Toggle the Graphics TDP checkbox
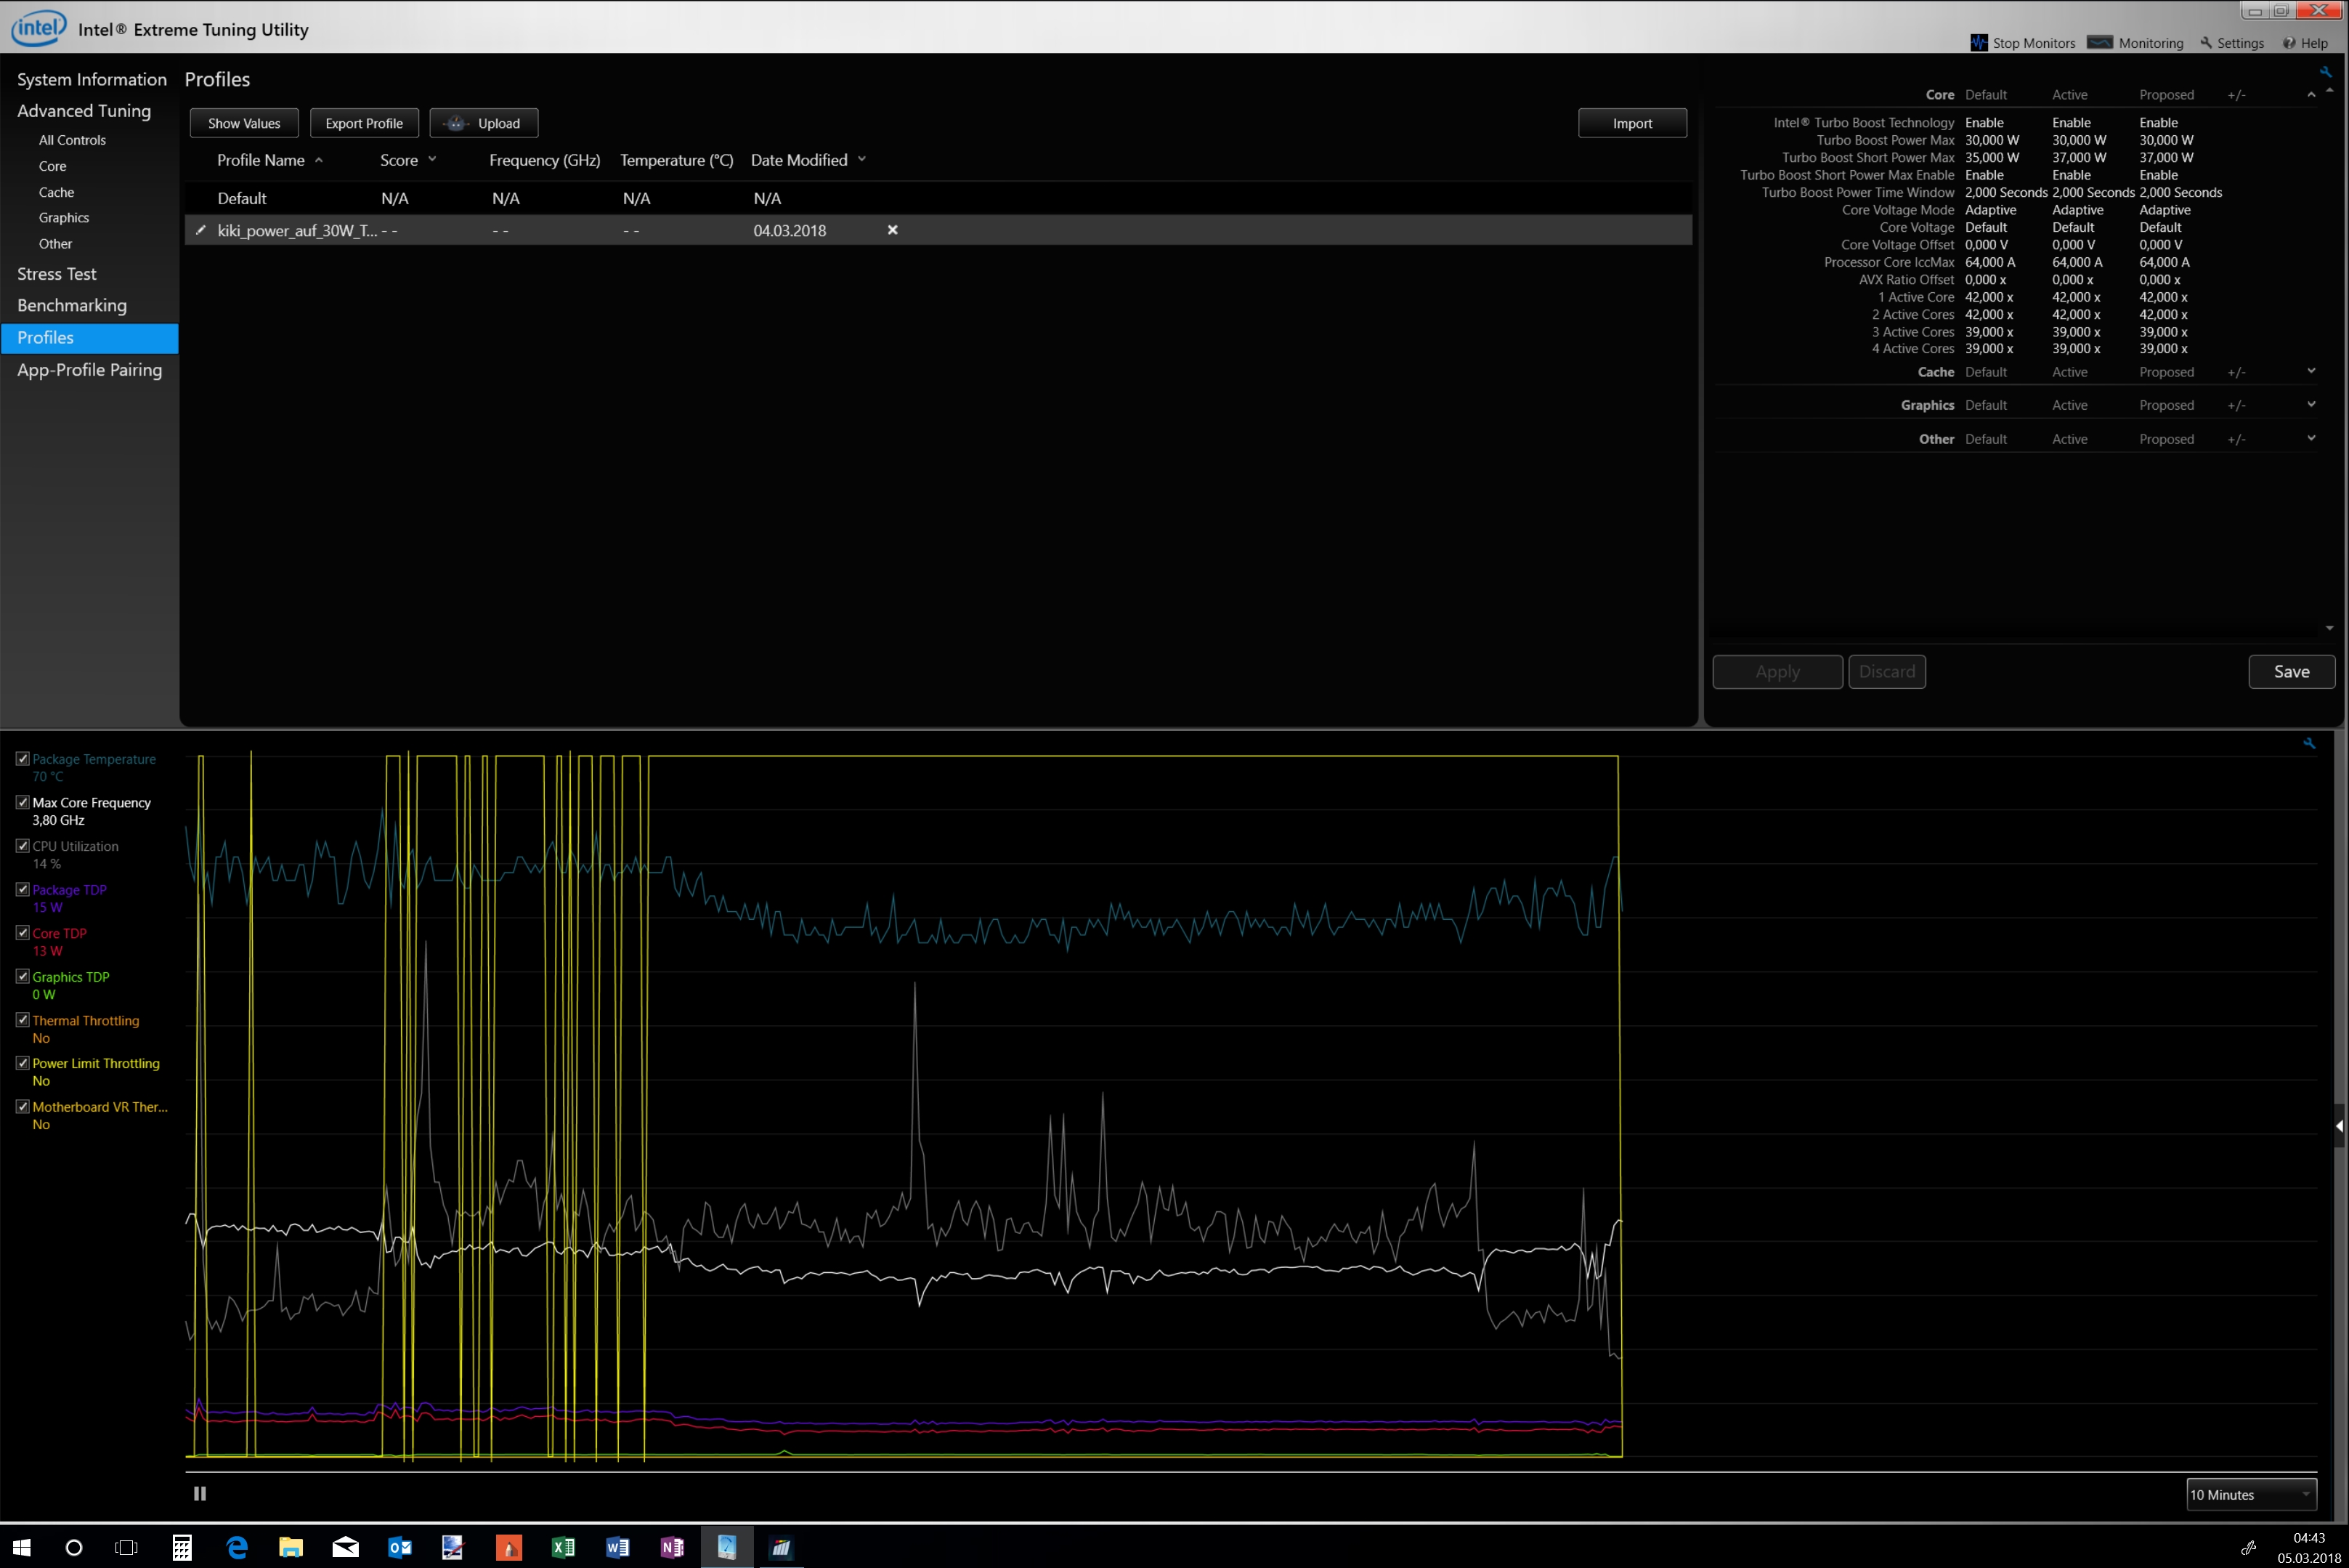The height and width of the screenshot is (1568, 2349). (x=23, y=976)
